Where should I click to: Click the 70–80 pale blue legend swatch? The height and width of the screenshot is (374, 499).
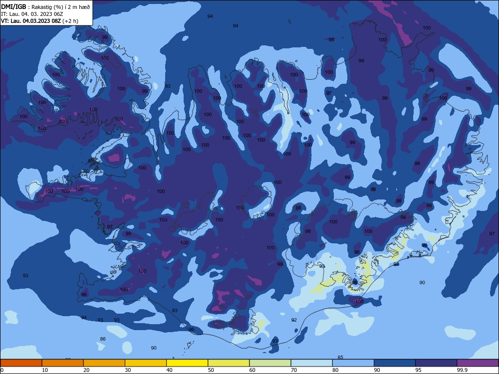click(312, 363)
